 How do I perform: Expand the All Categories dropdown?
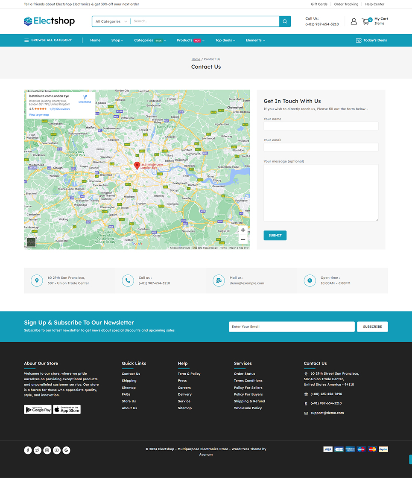click(x=111, y=21)
